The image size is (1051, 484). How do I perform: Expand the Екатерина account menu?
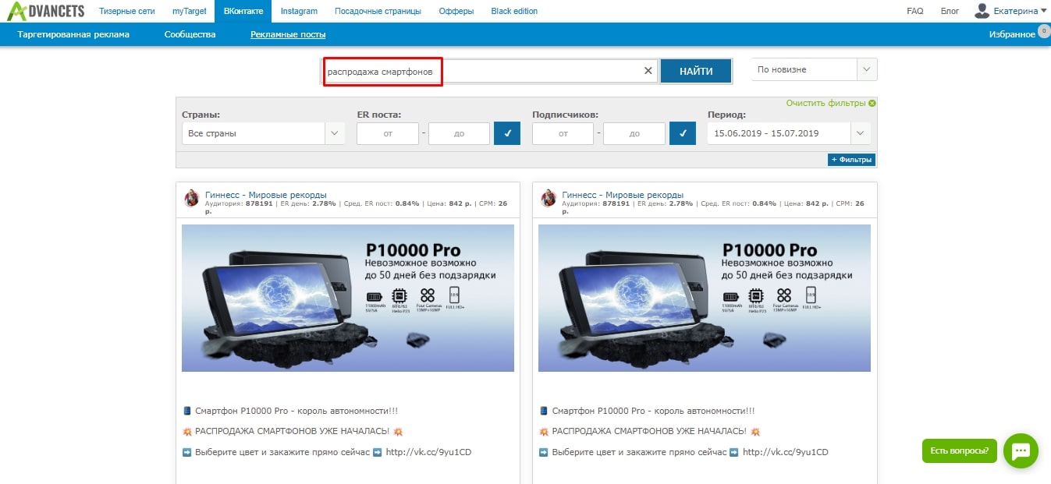click(x=1021, y=11)
